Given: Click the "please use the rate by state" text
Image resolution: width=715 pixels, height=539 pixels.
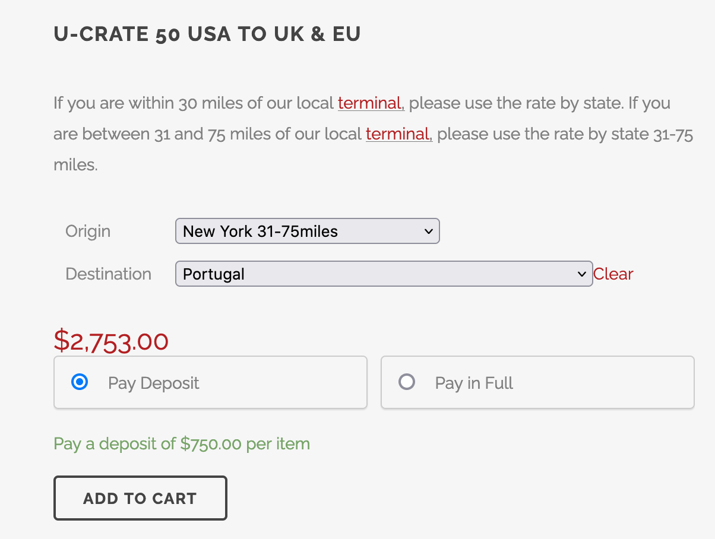Looking at the screenshot, I should click(x=515, y=103).
